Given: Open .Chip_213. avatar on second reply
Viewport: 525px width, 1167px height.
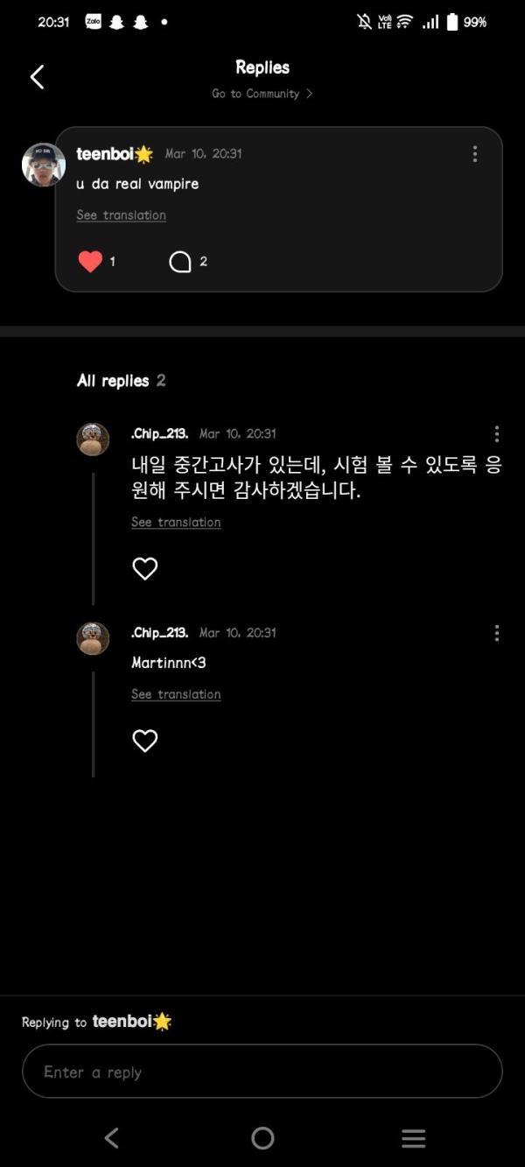Looking at the screenshot, I should (x=93, y=638).
